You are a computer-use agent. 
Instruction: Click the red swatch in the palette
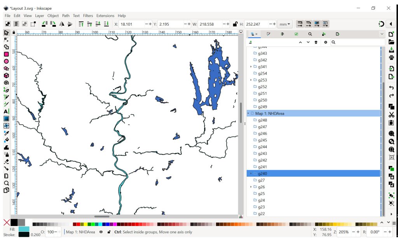pos(78,224)
